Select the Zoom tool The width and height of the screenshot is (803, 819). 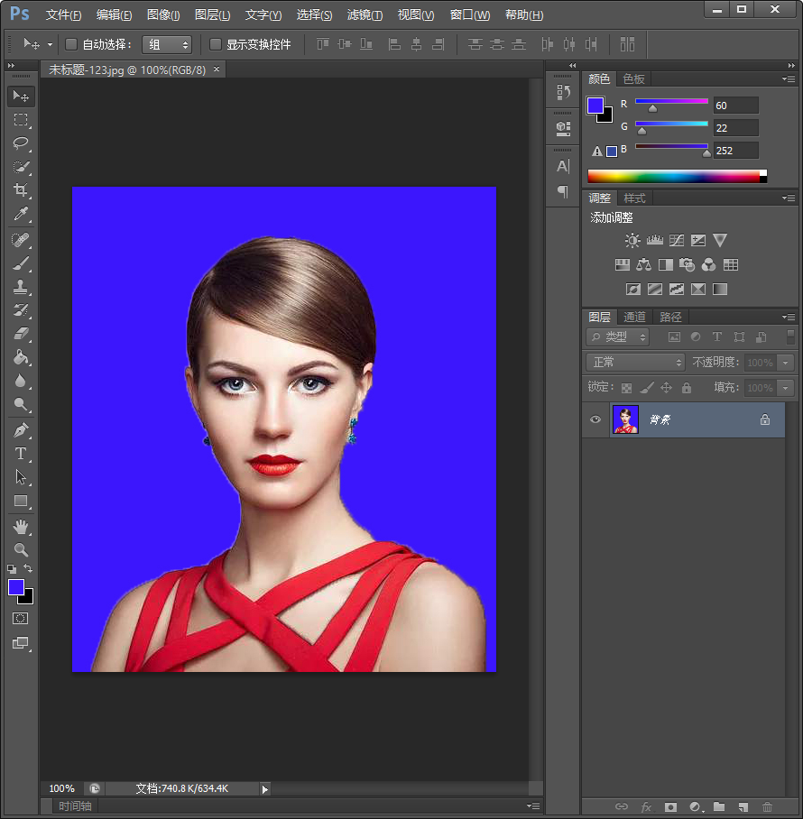point(21,549)
